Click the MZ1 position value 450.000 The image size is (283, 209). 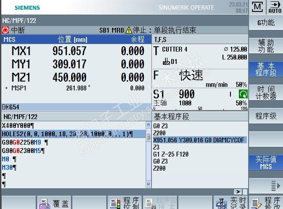coord(69,77)
